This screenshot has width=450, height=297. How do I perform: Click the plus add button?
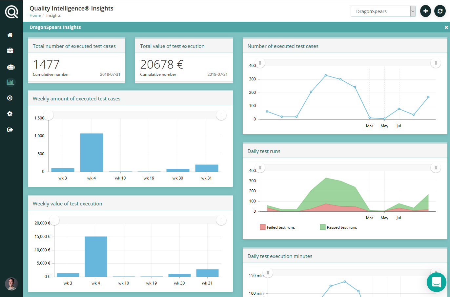tap(425, 11)
